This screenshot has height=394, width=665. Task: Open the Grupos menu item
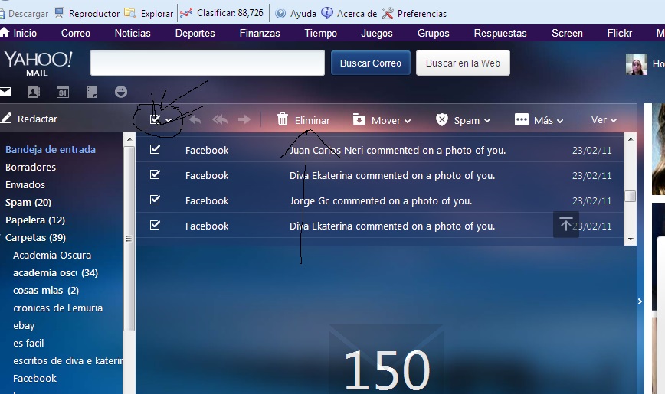click(433, 33)
